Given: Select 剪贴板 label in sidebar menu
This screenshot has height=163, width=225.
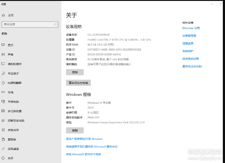Looking at the screenshot, I should pos(12,139).
